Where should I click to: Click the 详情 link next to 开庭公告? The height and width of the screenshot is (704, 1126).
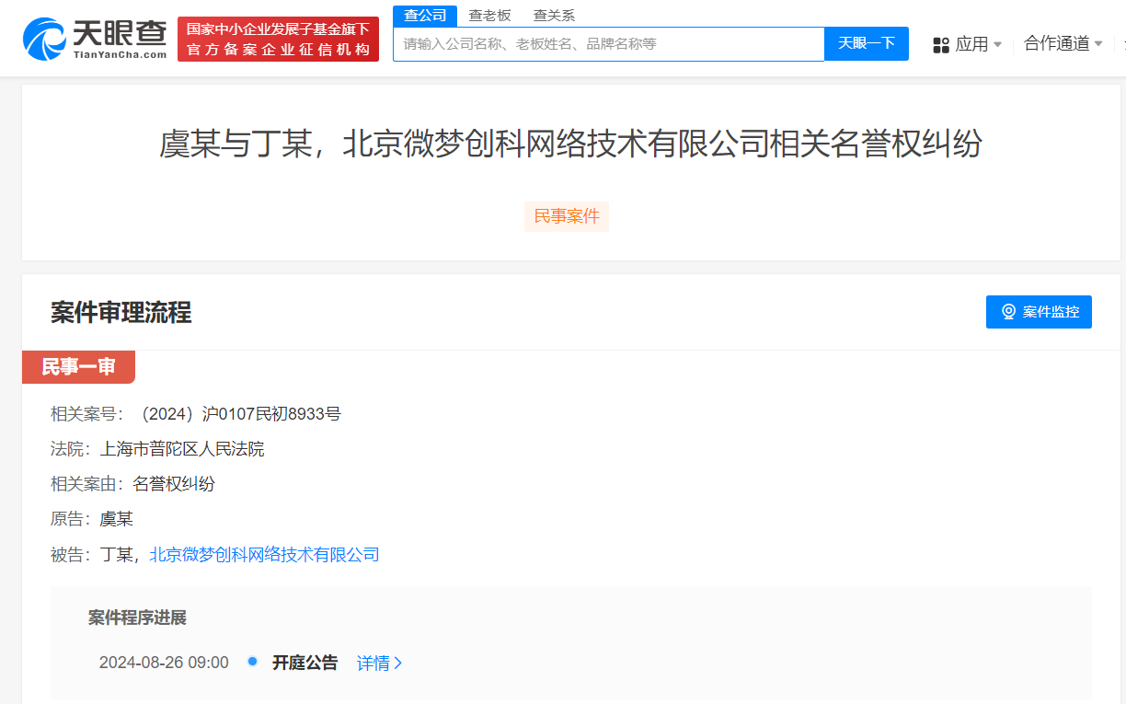point(373,663)
